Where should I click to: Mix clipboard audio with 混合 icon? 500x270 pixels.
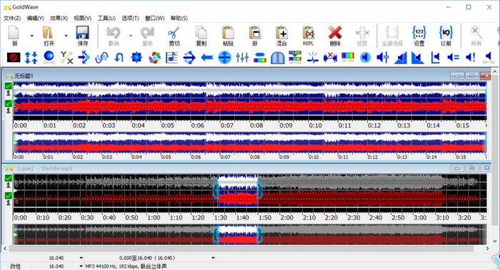click(281, 36)
